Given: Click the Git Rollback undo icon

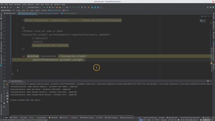Looking at the screenshot, I should click(x=85, y=7).
